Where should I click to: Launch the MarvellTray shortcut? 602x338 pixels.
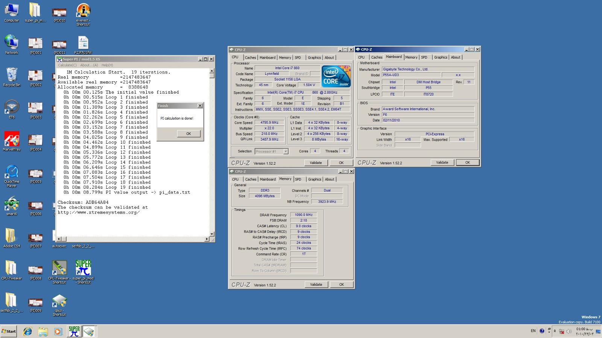[11, 142]
